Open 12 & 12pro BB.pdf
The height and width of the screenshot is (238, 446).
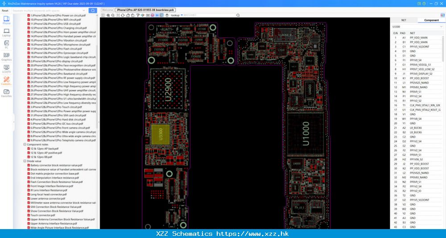40,157
